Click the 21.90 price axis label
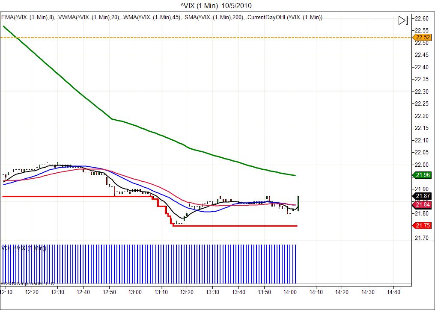Viewport: 435px width, 310px height. point(421,189)
